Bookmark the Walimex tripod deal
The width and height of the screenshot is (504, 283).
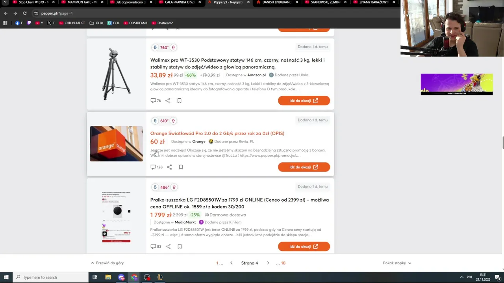click(x=179, y=101)
